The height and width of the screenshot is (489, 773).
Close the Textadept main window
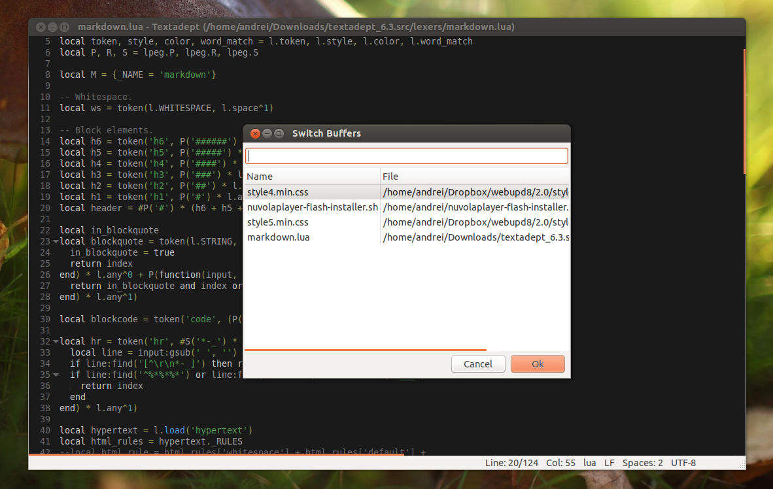click(x=41, y=27)
